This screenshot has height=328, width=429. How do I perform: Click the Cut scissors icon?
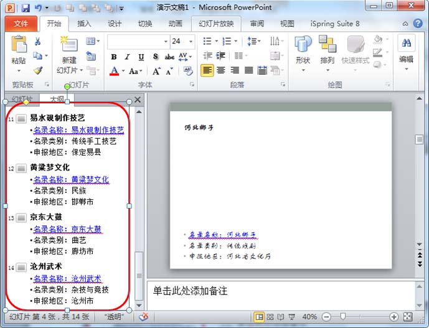coord(38,42)
